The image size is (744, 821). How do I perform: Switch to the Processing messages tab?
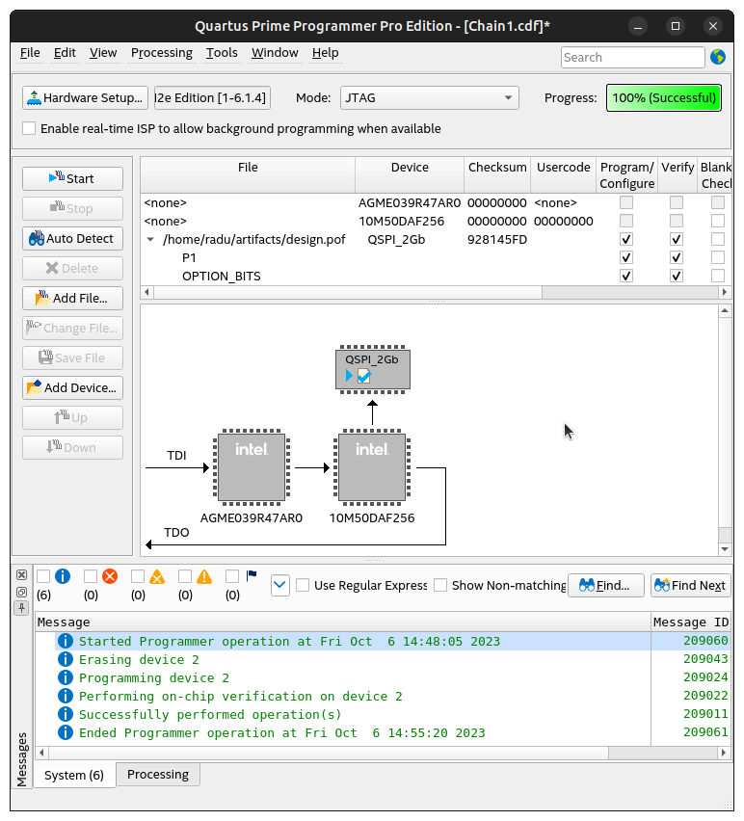158,775
